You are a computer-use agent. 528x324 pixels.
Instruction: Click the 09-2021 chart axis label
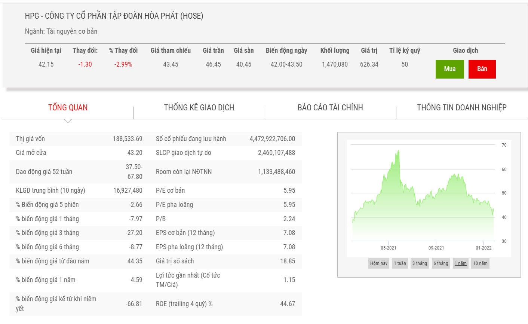436,248
